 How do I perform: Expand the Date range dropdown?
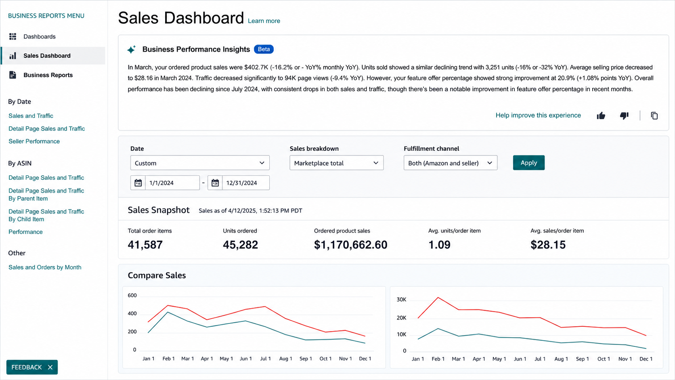[x=200, y=163]
